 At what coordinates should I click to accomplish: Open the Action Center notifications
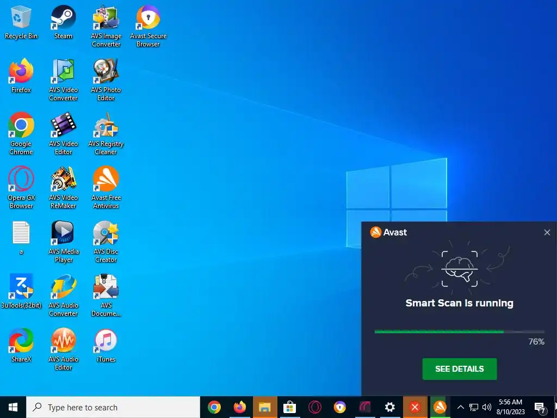click(540, 408)
